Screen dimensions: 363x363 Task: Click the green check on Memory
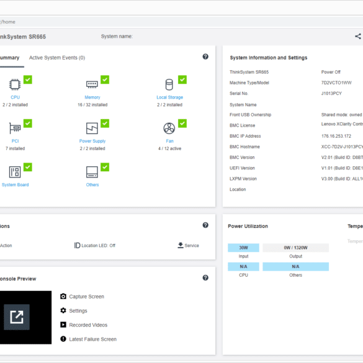click(x=105, y=79)
